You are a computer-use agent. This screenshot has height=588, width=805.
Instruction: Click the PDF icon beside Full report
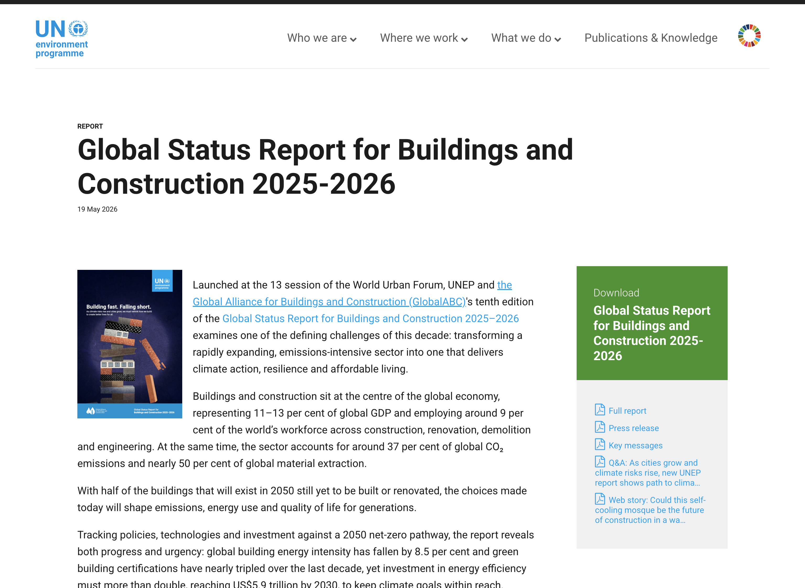[600, 410]
